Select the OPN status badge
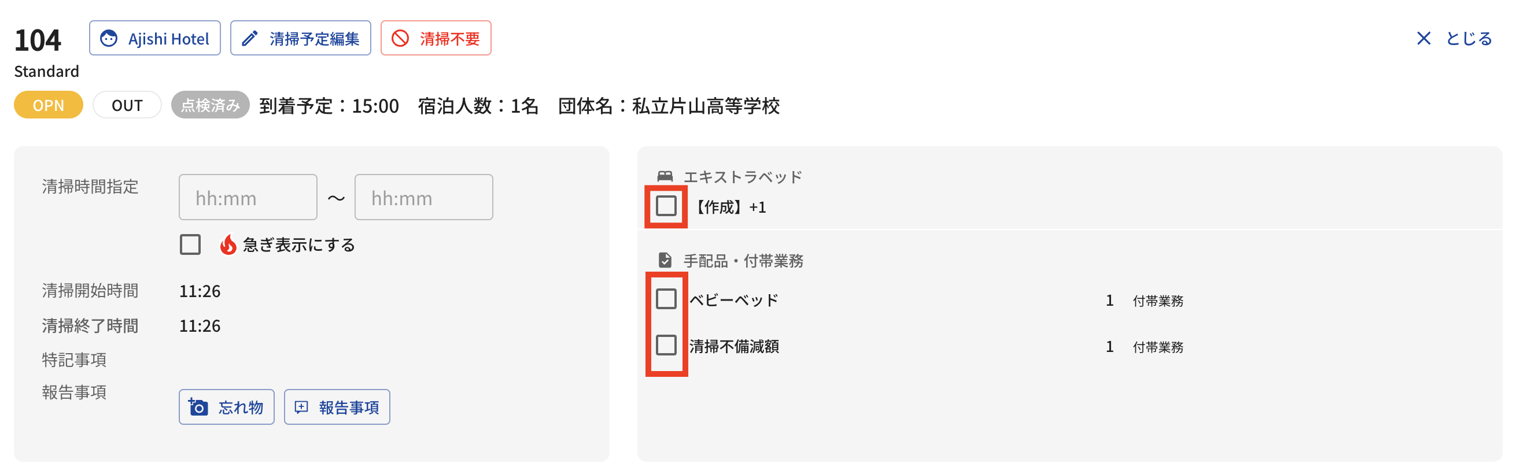1520x467 pixels. click(49, 106)
